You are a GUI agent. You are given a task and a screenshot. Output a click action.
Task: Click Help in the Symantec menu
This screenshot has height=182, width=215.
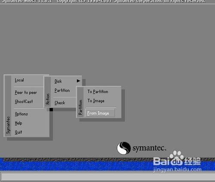point(18,123)
